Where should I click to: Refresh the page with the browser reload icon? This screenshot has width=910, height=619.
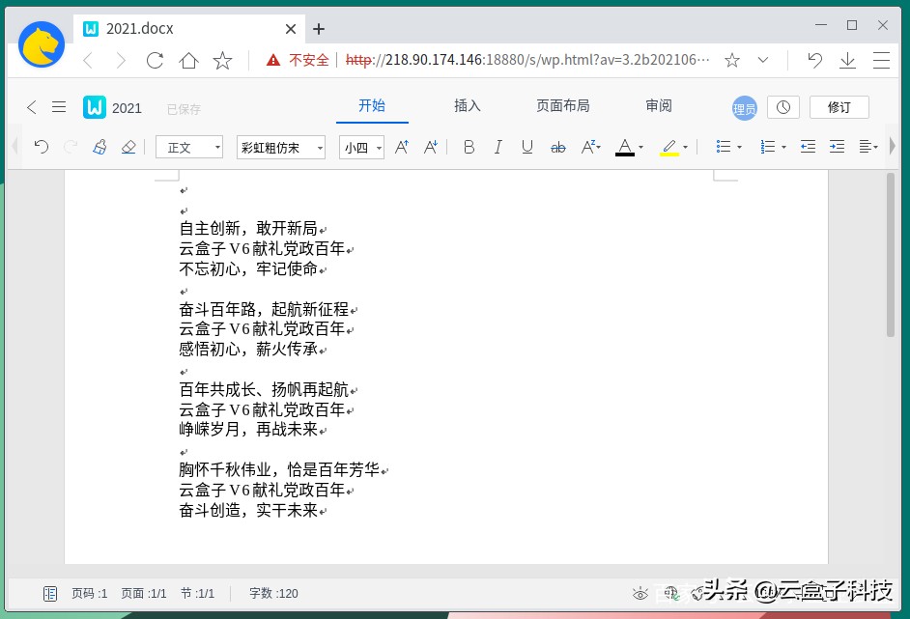154,59
